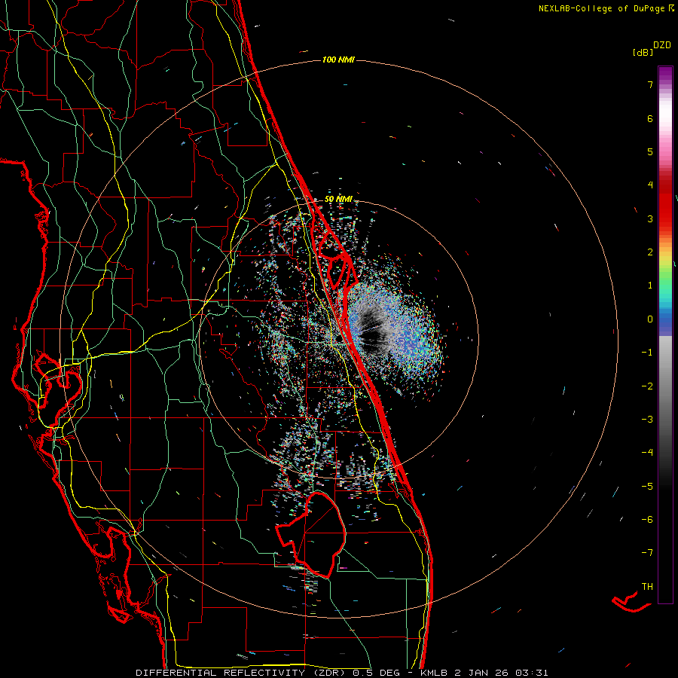This screenshot has width=678, height=678.
Task: Click the colorbar label 4
Action: [650, 185]
